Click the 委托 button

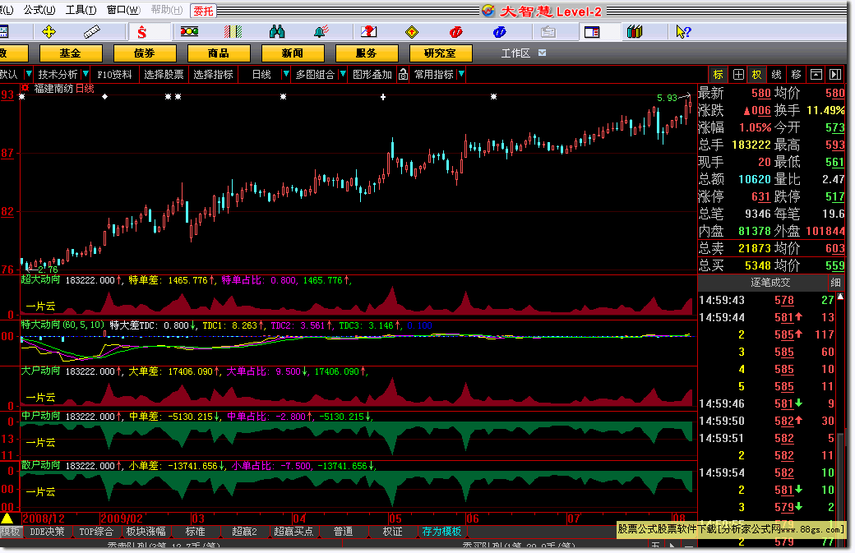tap(203, 11)
